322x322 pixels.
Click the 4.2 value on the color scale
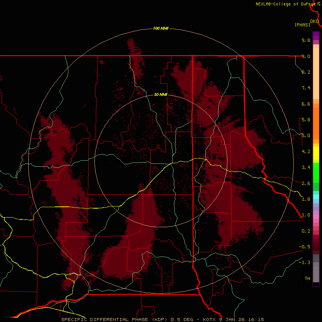pos(306,152)
